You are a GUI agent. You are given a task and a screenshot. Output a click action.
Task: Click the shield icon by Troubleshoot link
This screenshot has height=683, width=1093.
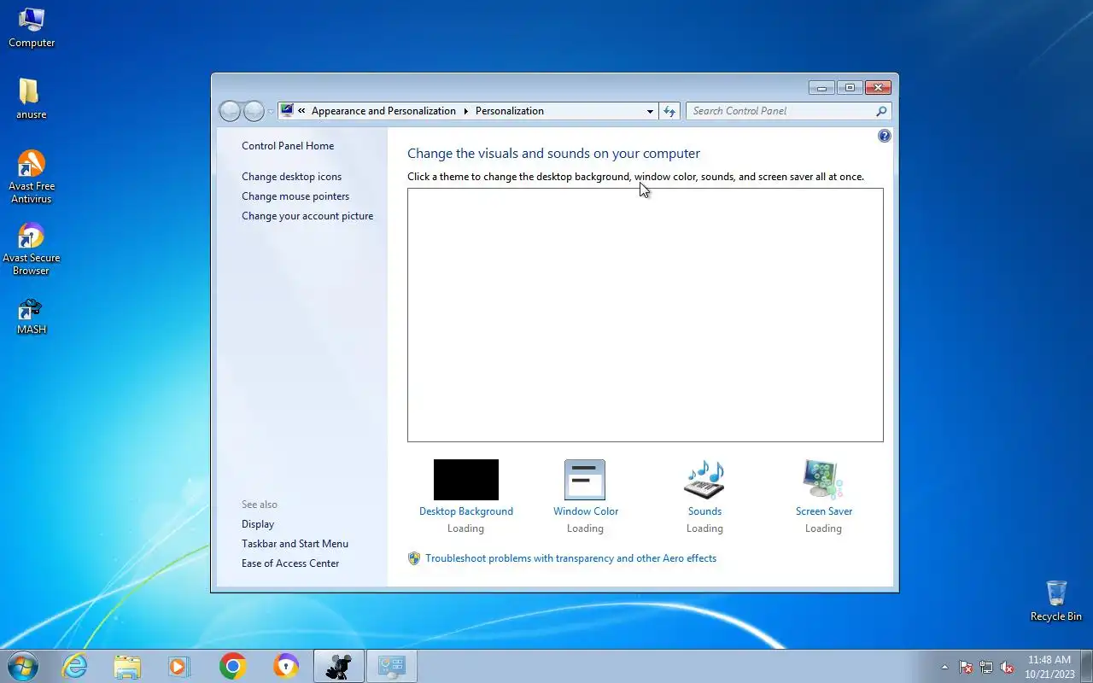pyautogui.click(x=414, y=558)
